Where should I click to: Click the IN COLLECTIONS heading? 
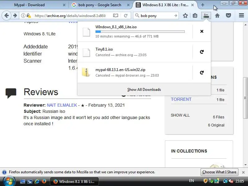[x=189, y=151]
